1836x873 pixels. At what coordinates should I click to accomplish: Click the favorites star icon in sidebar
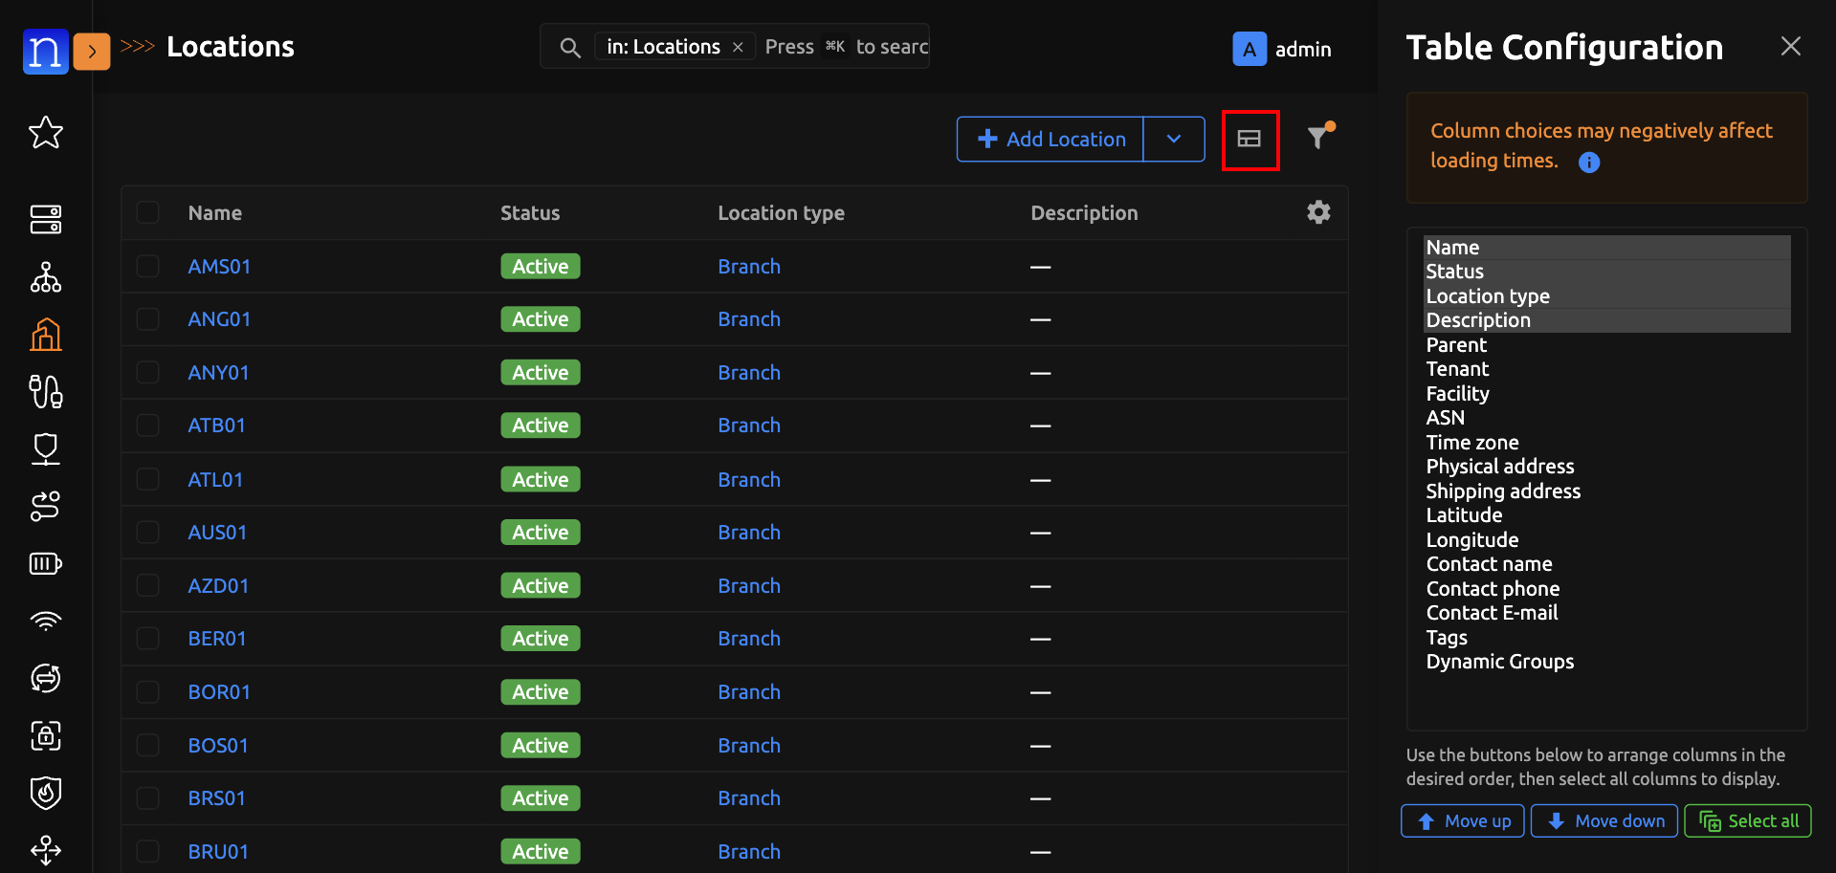[46, 133]
